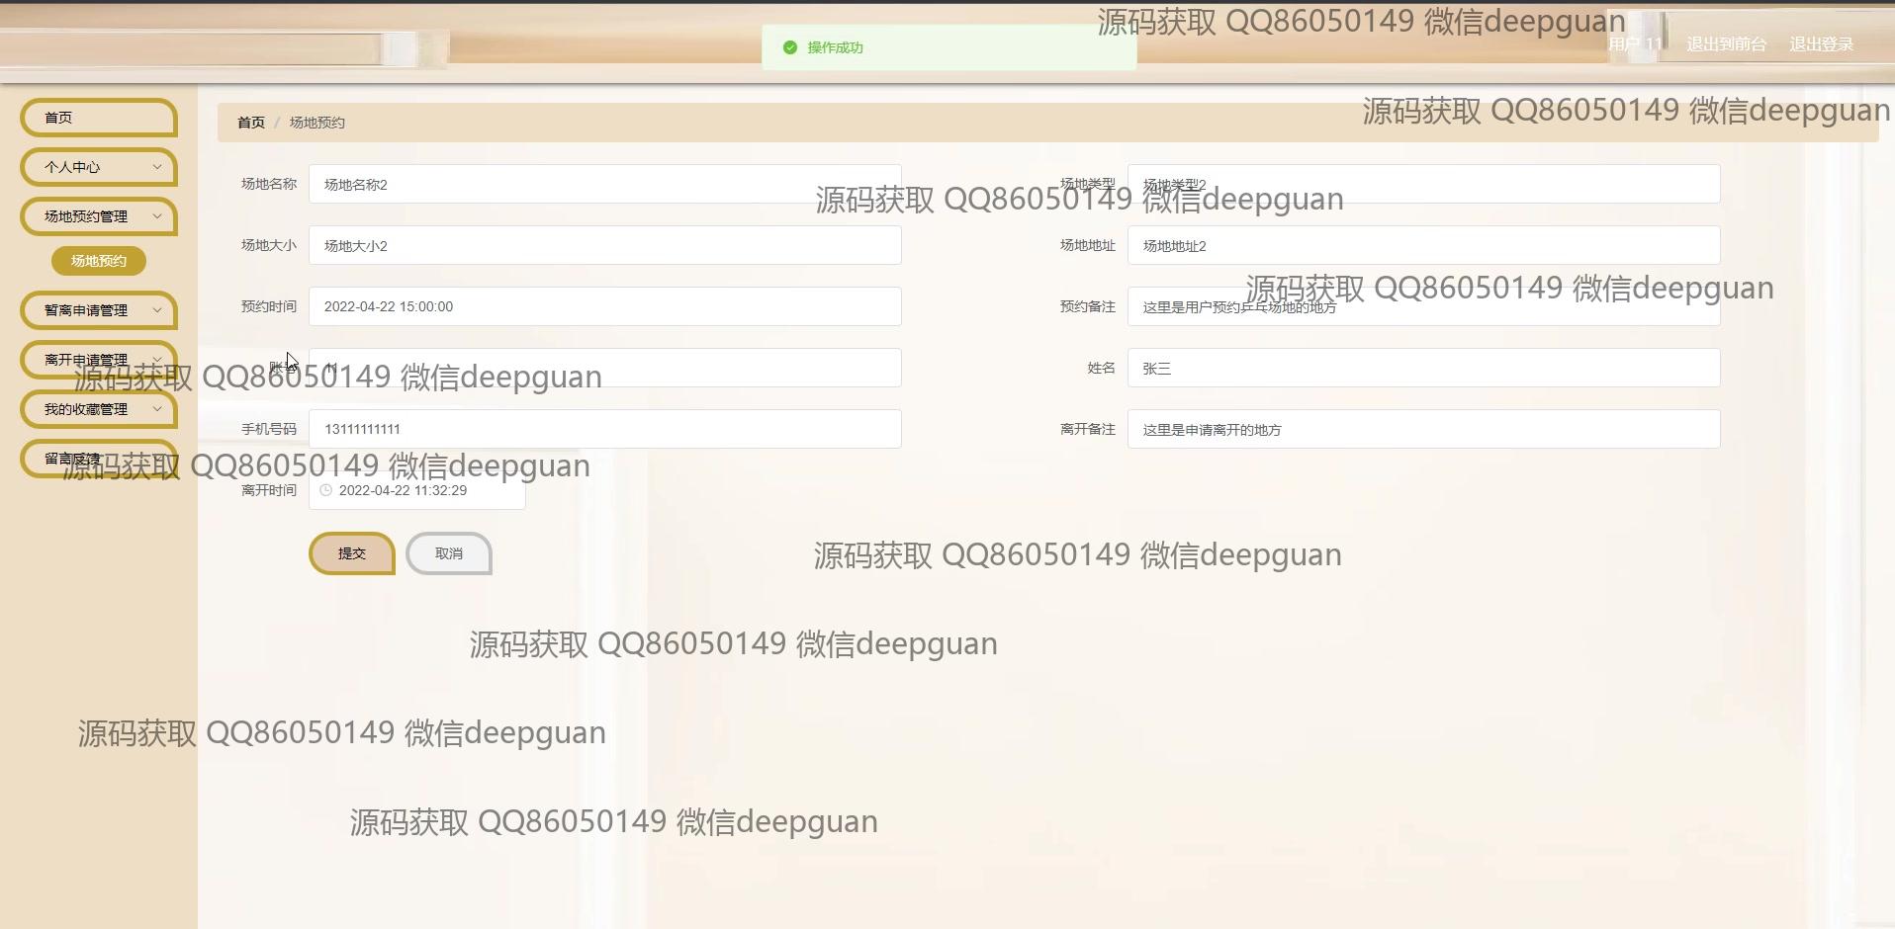Click the clock icon in 离开时间 field
The width and height of the screenshot is (1895, 929).
325,490
